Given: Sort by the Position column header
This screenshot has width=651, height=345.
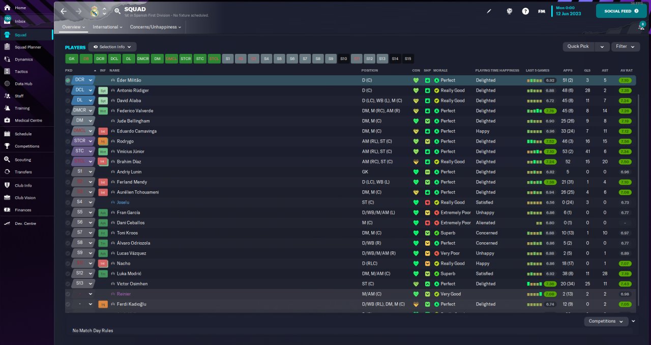Looking at the screenshot, I should 370,70.
